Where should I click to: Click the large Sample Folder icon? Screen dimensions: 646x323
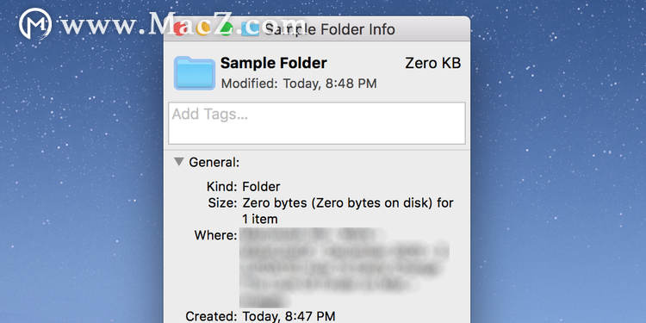click(x=195, y=73)
